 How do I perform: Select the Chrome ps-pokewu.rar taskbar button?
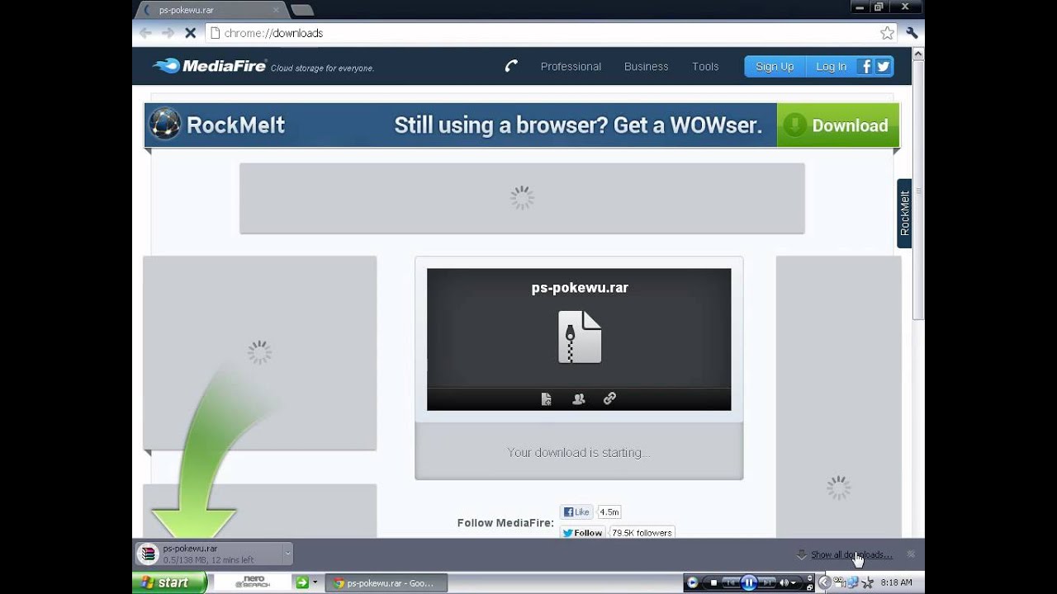[386, 582]
